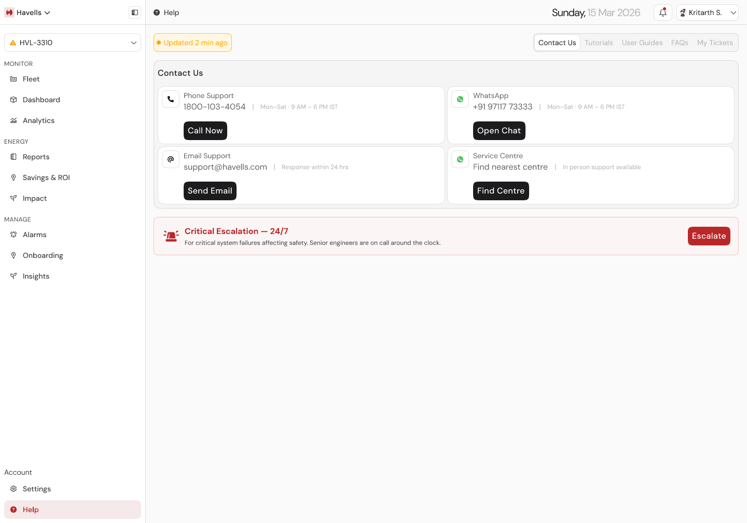Click the Contact Us section heading
This screenshot has height=523, width=747.
[x=181, y=73]
